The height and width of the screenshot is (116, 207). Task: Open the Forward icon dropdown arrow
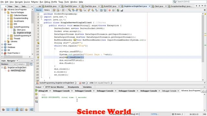(x=66, y=10)
